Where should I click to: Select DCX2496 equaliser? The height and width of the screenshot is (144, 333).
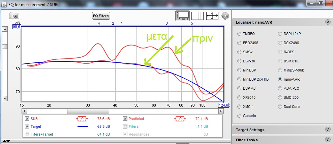(x=280, y=43)
